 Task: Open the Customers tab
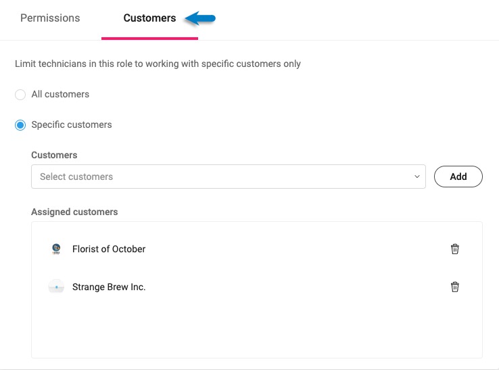(x=149, y=18)
